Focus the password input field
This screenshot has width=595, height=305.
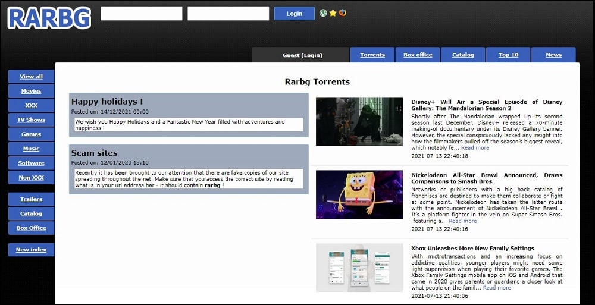(x=228, y=14)
